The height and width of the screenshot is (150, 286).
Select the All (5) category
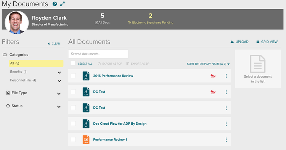(36, 63)
